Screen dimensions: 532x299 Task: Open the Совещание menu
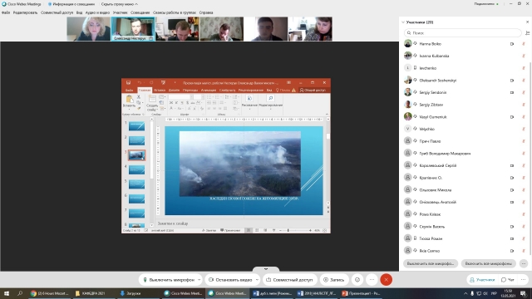tap(140, 12)
